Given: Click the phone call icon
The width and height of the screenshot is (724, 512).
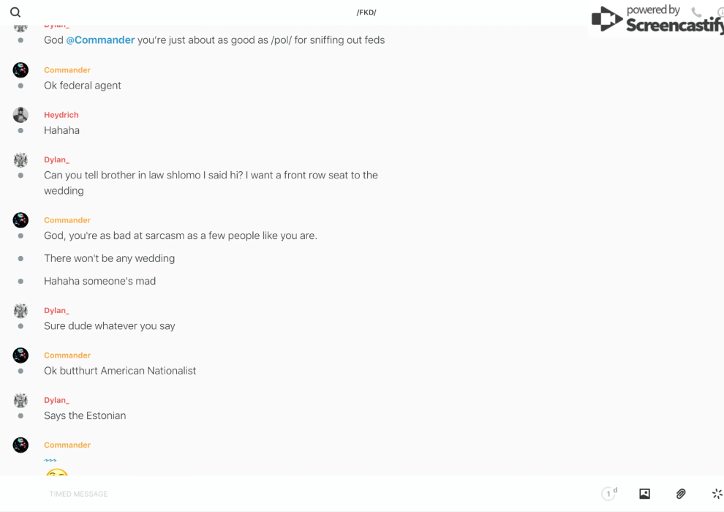Looking at the screenshot, I should (696, 12).
